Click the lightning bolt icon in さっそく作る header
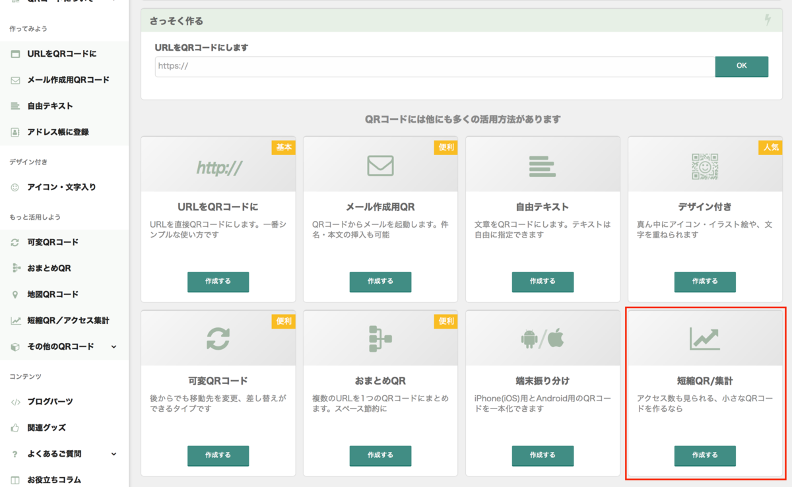This screenshot has height=487, width=792. tap(767, 20)
